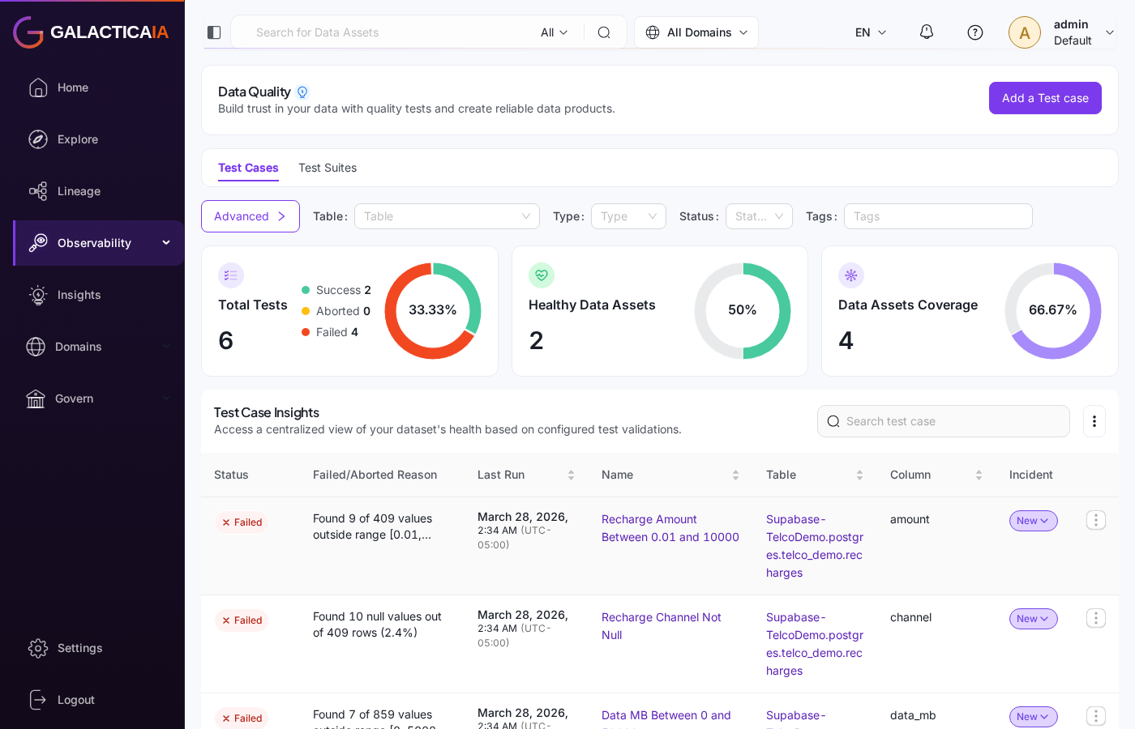Open the Type filter dropdown
1135x729 pixels.
point(628,216)
